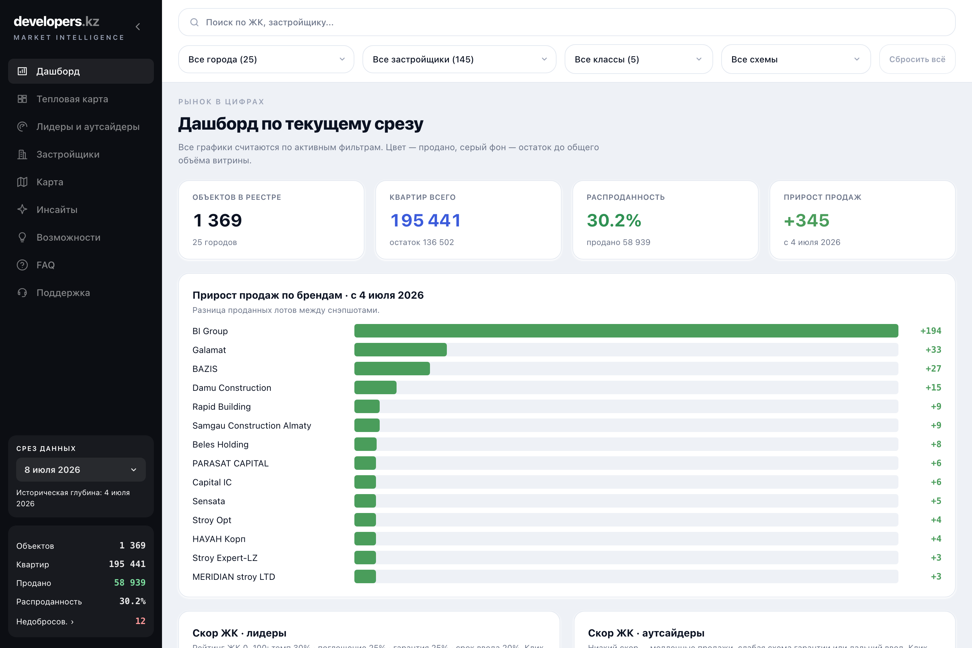Screen dimensions: 972x648
Task: Expand the Все схемы dropdown
Action: pos(795,59)
